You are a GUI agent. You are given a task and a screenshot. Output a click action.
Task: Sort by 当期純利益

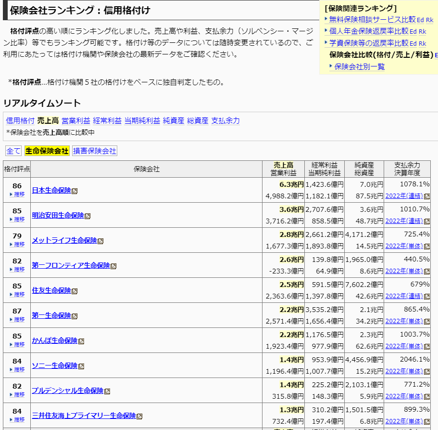[x=142, y=120]
